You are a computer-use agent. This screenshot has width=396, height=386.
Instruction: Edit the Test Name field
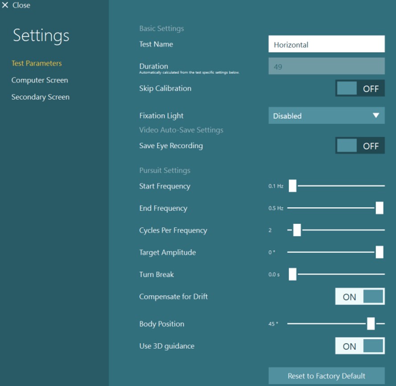click(326, 44)
